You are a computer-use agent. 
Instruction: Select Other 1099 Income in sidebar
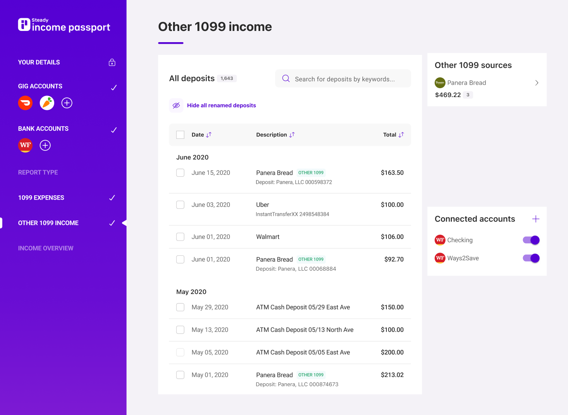[x=48, y=223]
